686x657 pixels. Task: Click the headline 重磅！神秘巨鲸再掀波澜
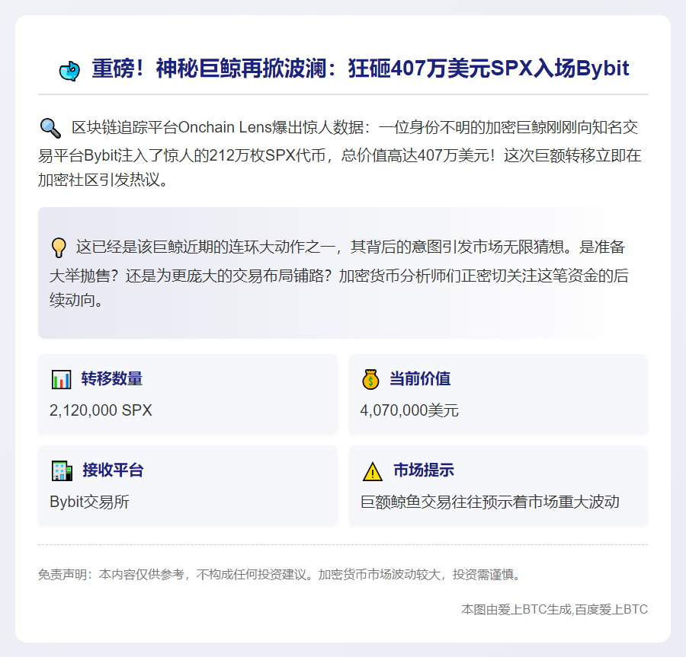pyautogui.click(x=360, y=69)
